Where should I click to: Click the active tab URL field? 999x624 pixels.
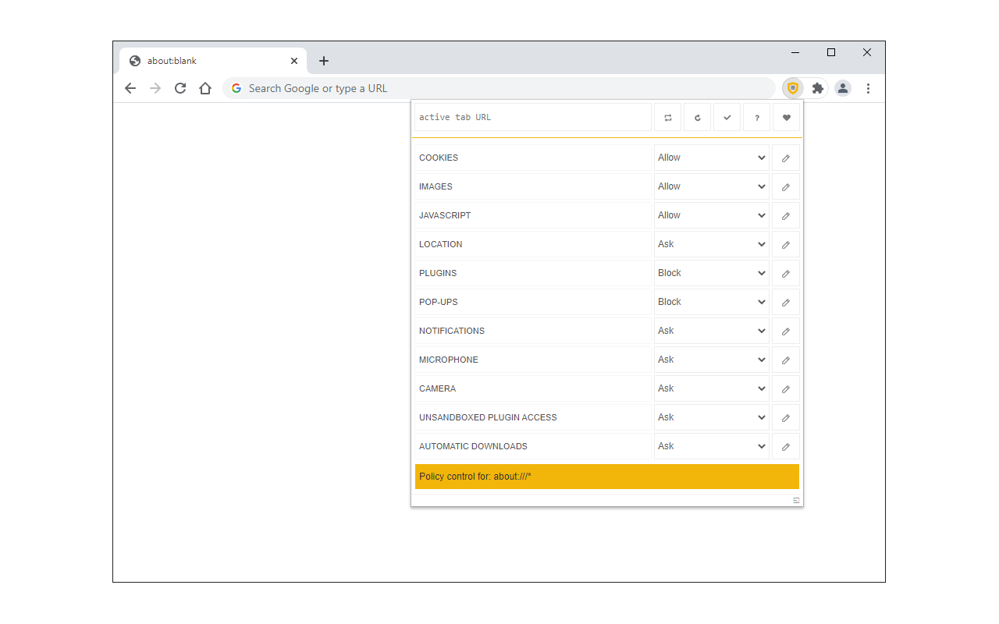click(533, 118)
